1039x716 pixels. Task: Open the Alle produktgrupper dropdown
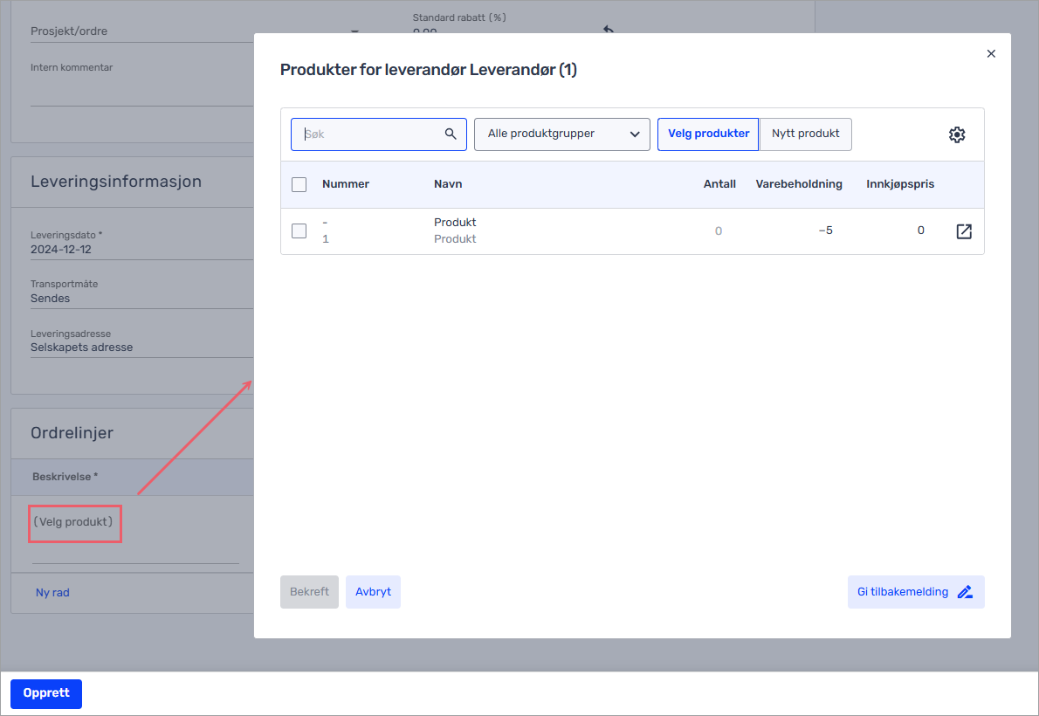[562, 134]
